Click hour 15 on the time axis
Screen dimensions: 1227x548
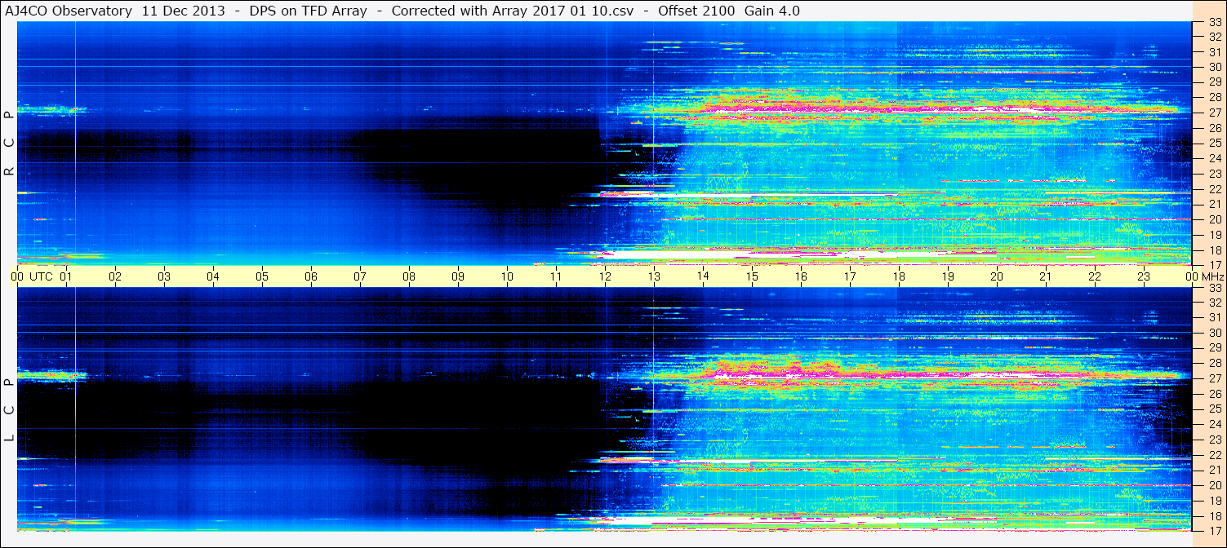[753, 276]
